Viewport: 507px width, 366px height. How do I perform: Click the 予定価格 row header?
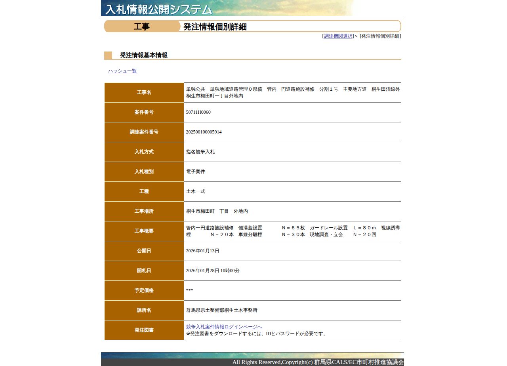[144, 290]
